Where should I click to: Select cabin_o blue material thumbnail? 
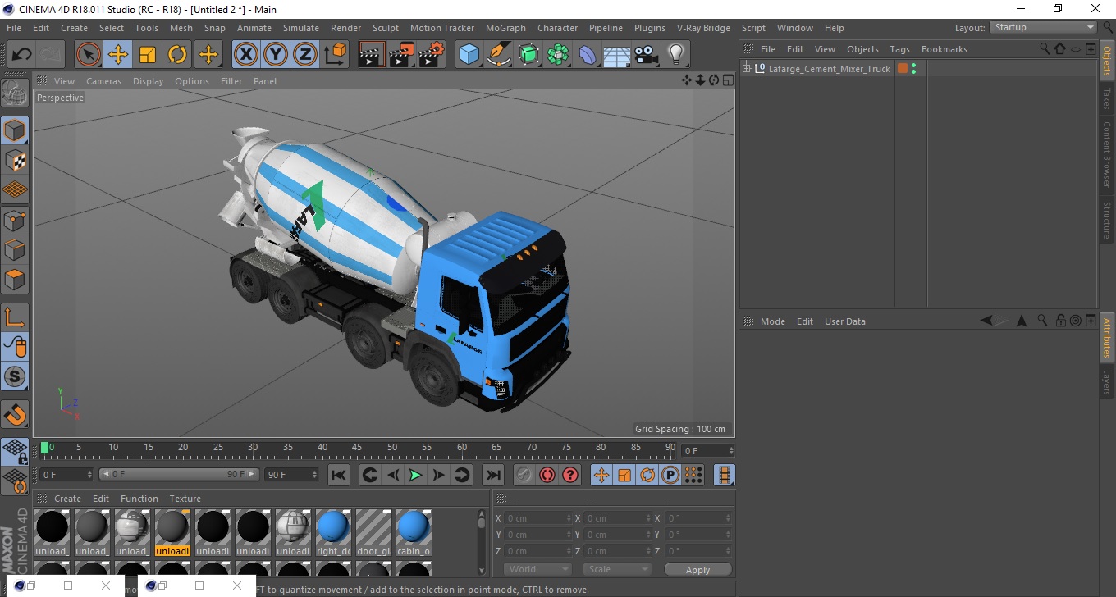tap(414, 526)
